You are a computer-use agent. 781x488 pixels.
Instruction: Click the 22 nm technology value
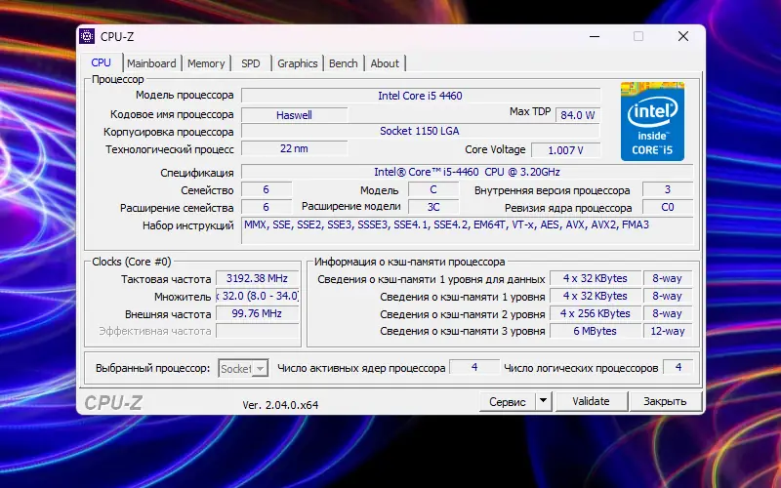coord(295,148)
